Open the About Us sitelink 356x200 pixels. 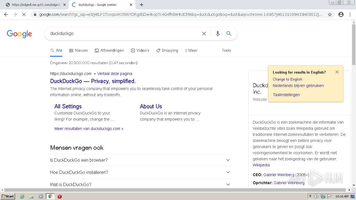click(151, 106)
